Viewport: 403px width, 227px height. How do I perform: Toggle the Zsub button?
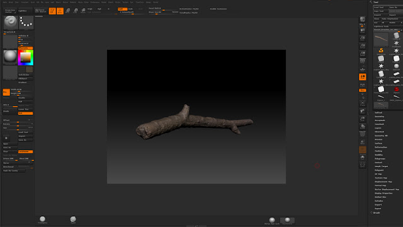[x=131, y=9]
